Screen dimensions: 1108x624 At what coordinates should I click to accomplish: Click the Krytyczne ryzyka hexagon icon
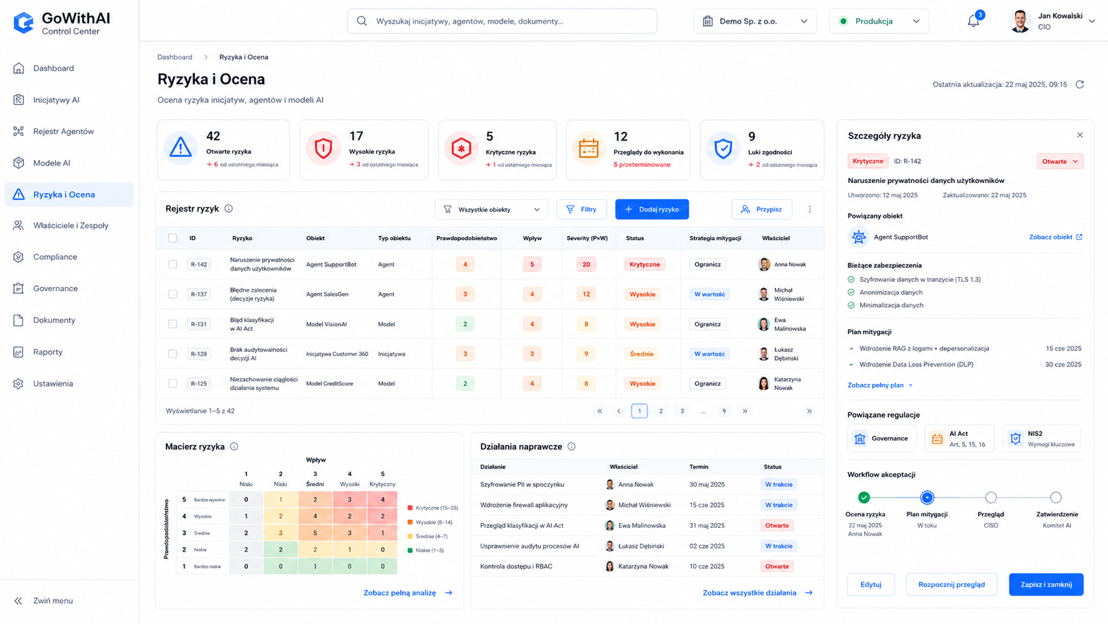point(461,148)
